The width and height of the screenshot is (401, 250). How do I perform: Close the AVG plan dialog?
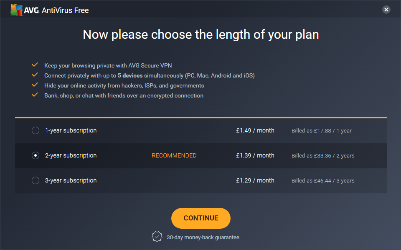click(x=386, y=10)
